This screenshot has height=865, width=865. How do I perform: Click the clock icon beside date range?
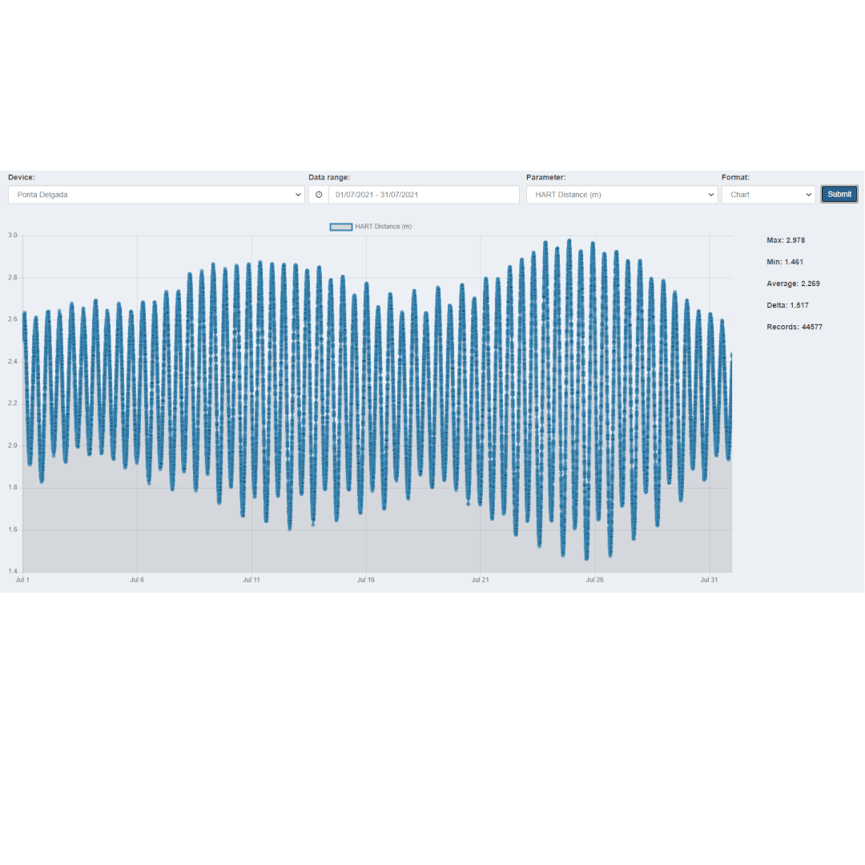pos(319,195)
